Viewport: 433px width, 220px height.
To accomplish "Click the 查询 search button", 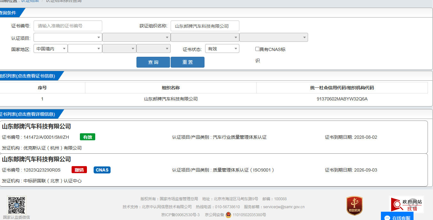I will 153,62.
